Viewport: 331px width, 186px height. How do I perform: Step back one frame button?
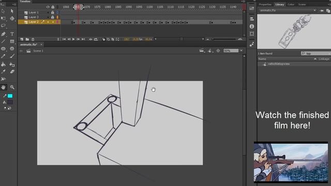69,39
